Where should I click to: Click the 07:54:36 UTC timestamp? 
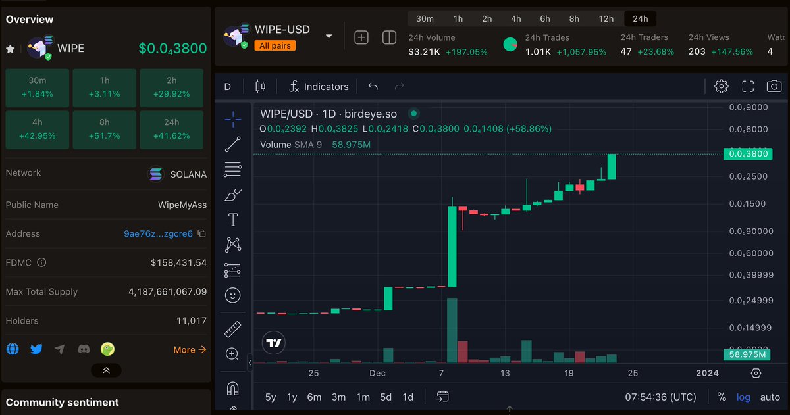point(659,397)
